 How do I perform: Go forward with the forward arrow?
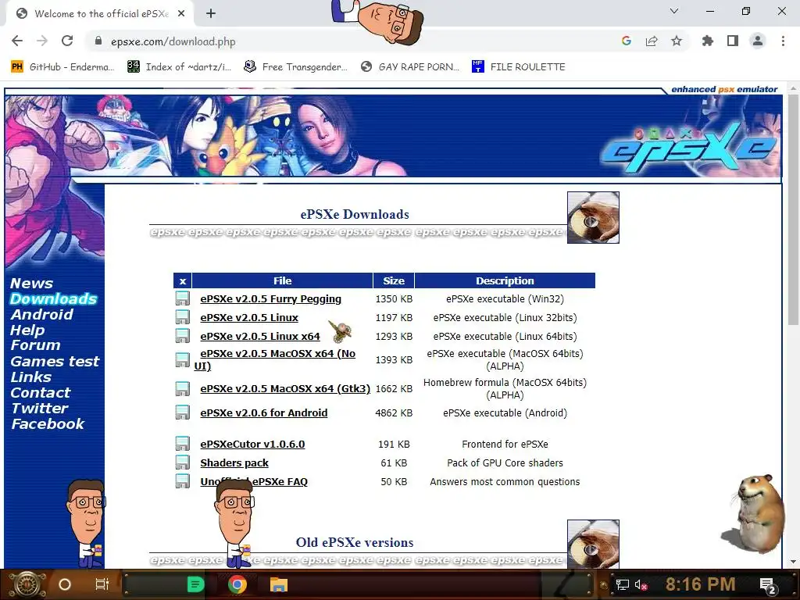point(42,41)
